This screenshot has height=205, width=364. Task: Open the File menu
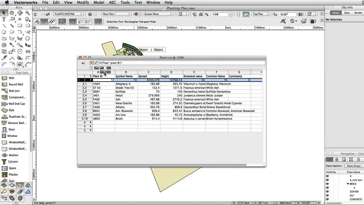coord(45,3)
